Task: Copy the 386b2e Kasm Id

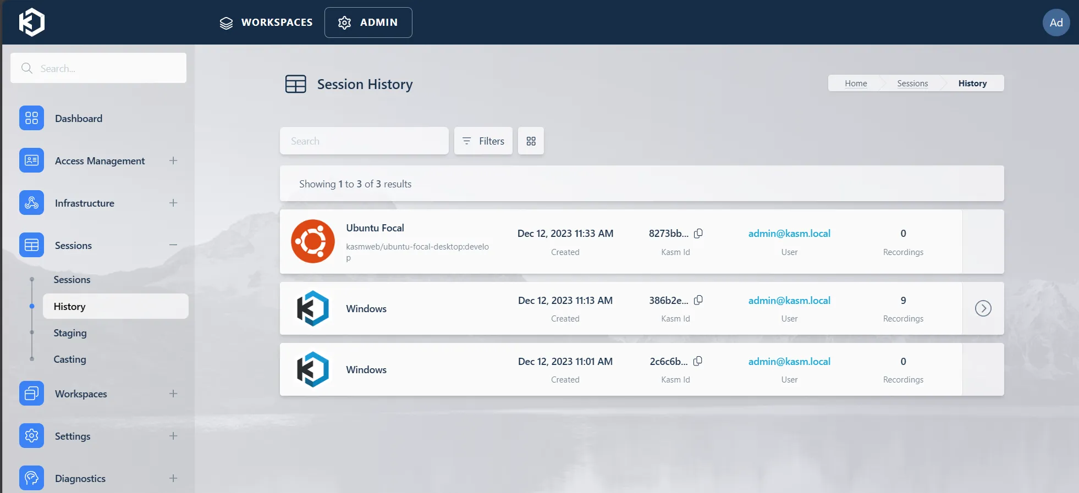Action: coord(698,300)
